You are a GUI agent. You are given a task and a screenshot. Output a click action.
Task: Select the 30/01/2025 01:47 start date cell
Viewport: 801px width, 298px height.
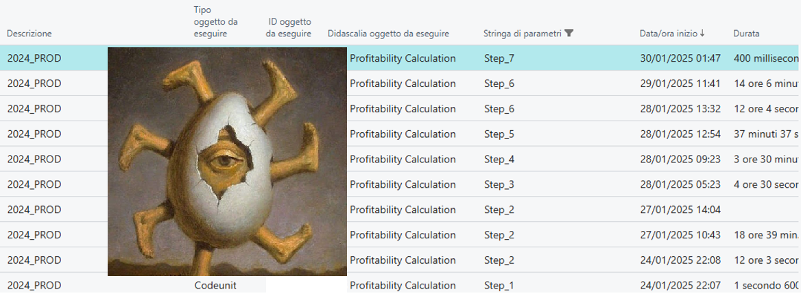(680, 58)
